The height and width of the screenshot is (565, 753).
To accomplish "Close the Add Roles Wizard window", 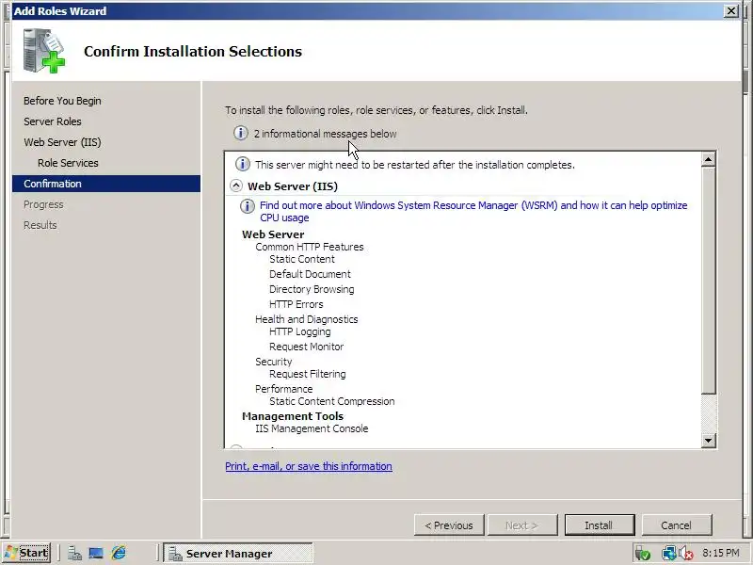I will 731,10.
